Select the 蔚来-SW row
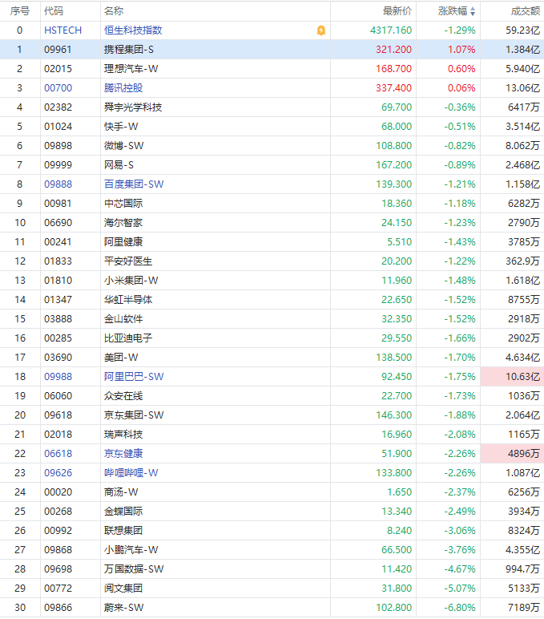This screenshot has height=619, width=544. (272, 608)
